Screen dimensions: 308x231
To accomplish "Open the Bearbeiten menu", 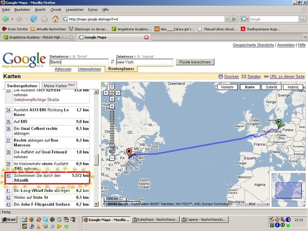I will tap(22, 9).
